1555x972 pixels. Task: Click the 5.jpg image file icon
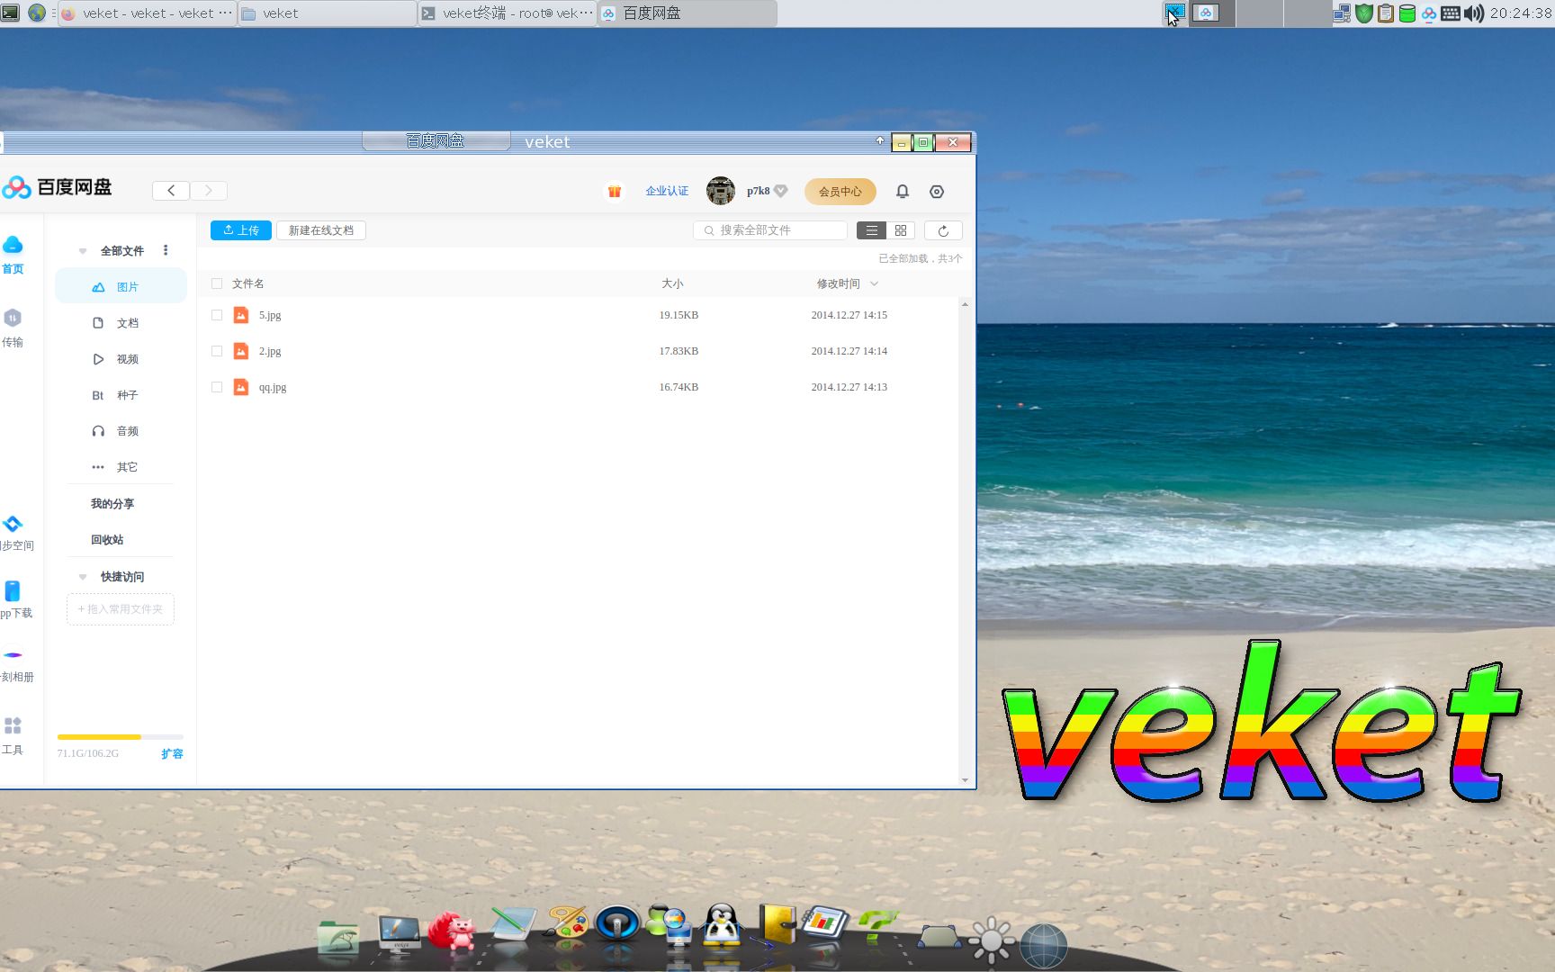241,315
